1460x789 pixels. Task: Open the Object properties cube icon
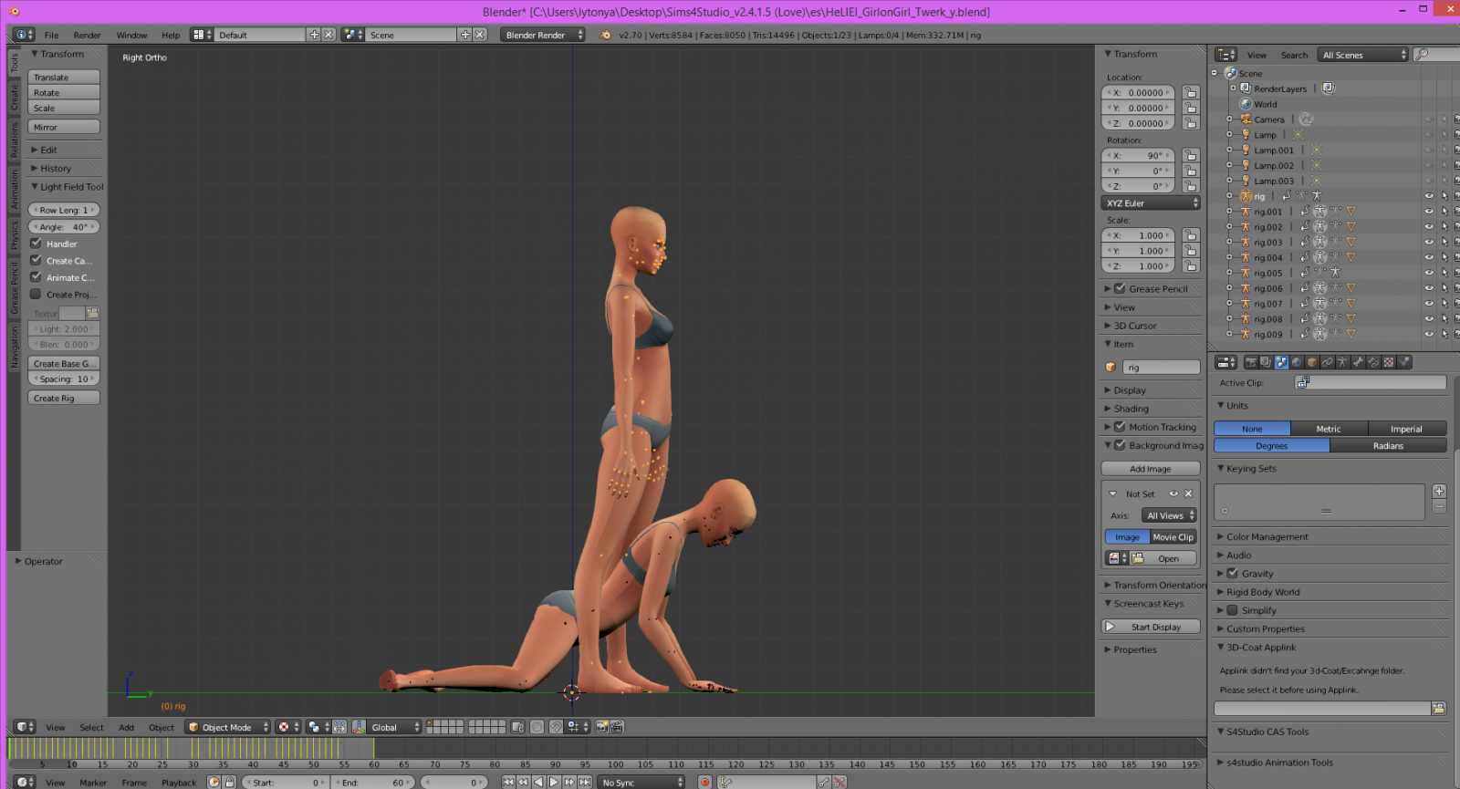(1312, 362)
